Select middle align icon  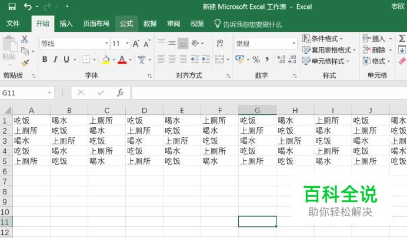tap(172, 43)
